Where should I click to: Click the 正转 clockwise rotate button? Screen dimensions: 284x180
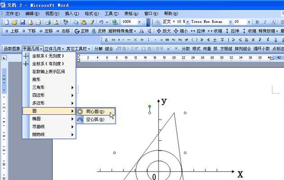[x=81, y=31]
